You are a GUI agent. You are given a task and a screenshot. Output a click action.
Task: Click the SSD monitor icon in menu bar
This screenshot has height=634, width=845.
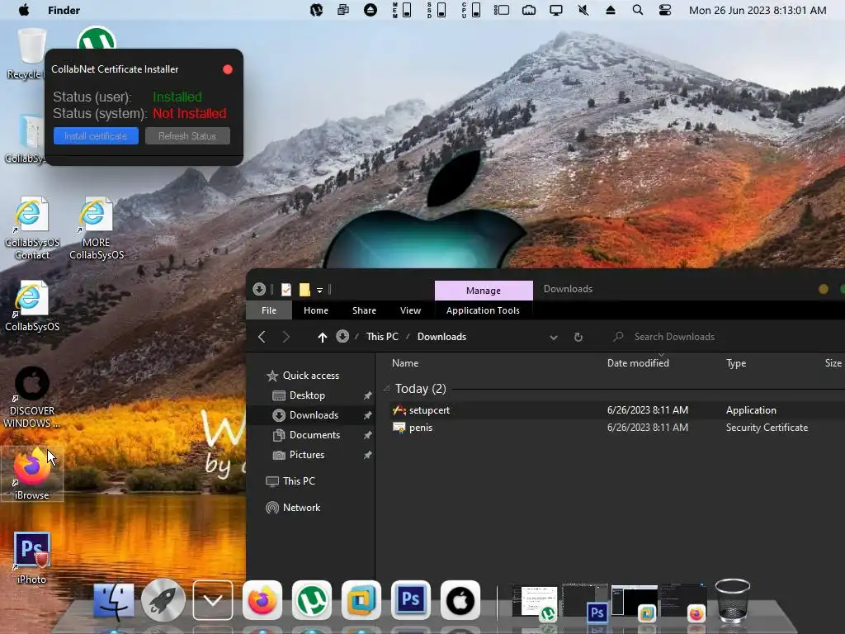[437, 10]
